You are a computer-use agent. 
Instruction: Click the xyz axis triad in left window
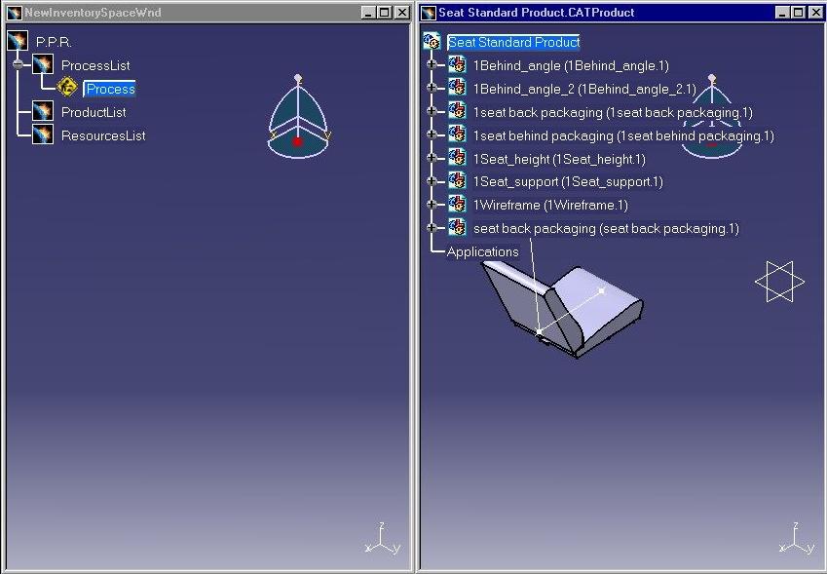[383, 539]
